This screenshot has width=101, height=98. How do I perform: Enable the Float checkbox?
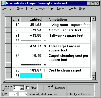coord(28,88)
